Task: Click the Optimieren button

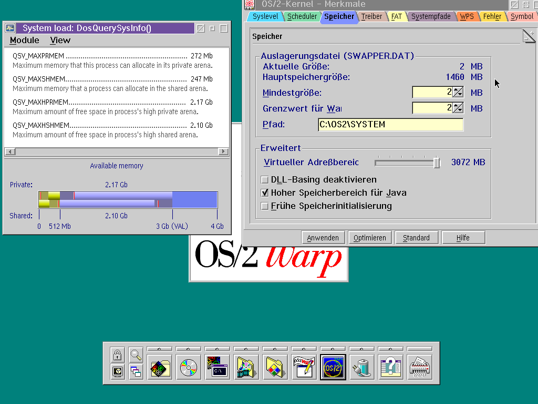Action: coord(369,238)
